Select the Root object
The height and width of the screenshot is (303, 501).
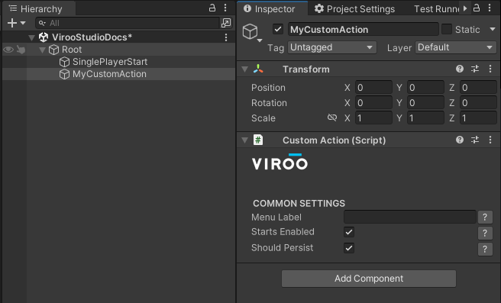(x=72, y=50)
